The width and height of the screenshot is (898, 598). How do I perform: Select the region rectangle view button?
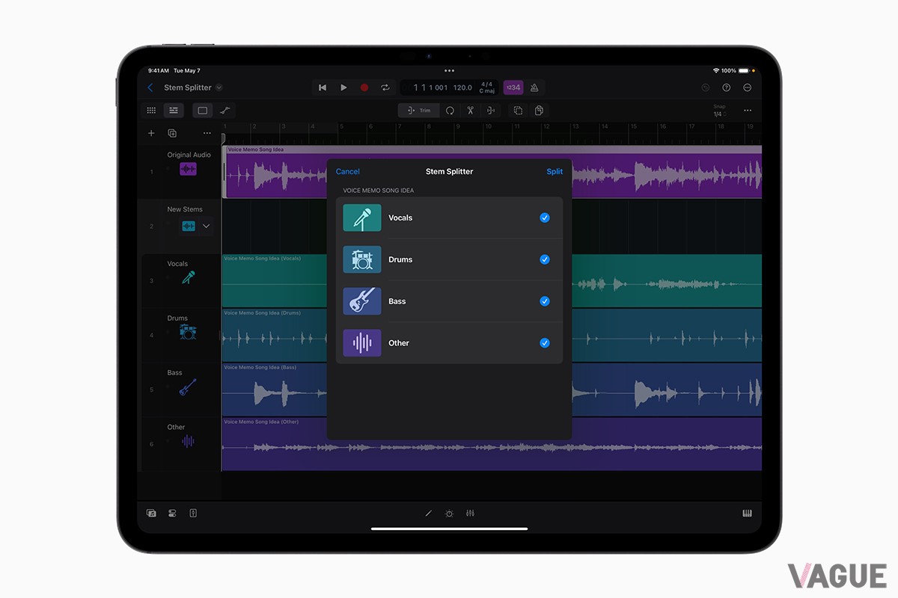click(x=202, y=111)
